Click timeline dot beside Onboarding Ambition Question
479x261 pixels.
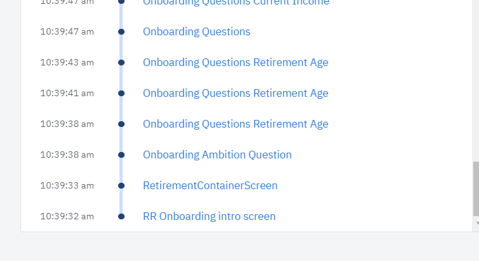pos(121,155)
